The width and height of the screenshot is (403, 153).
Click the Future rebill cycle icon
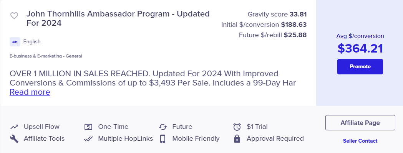163,127
